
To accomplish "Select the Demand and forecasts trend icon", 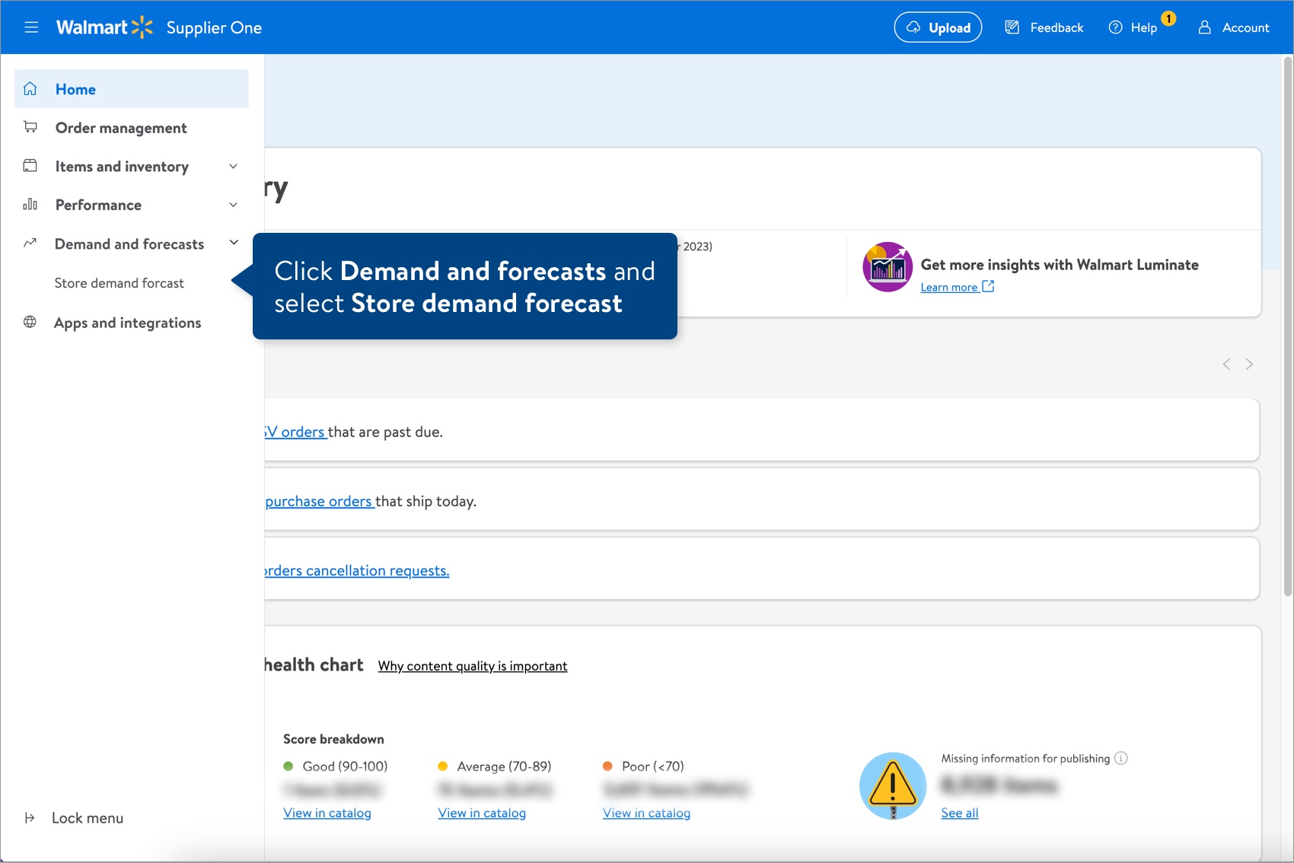I will click(x=30, y=243).
